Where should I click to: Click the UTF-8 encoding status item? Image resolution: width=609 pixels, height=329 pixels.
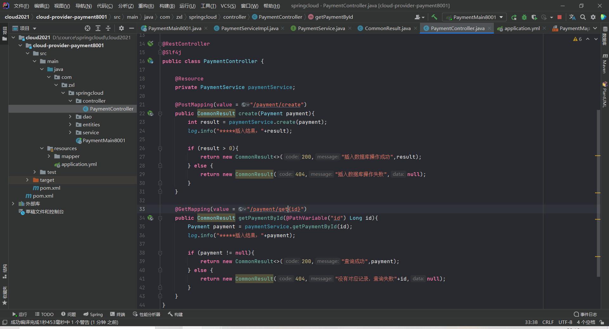tap(565, 322)
